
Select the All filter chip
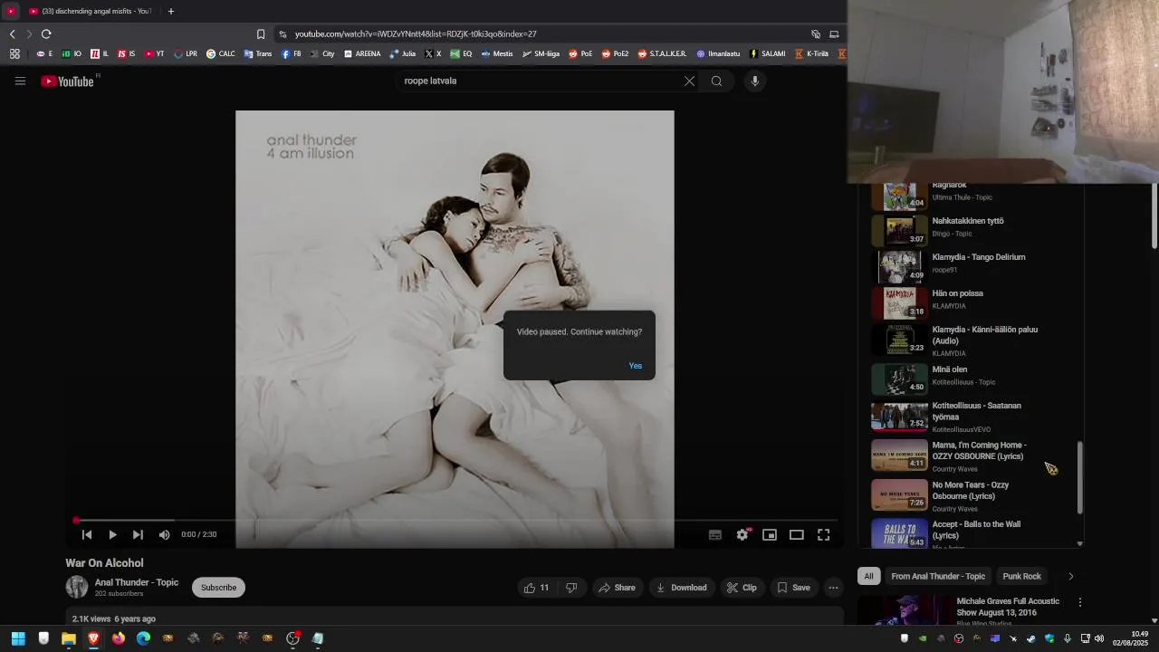point(868,577)
